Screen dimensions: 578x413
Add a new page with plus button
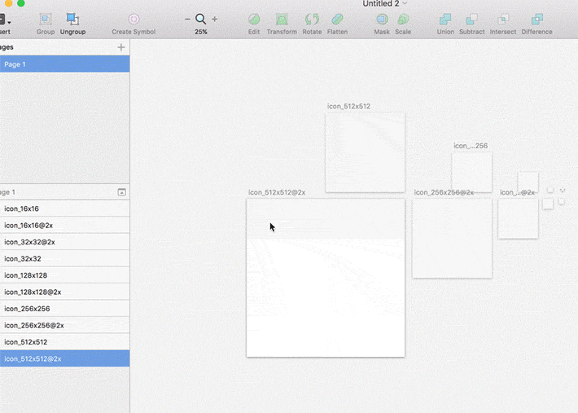[121, 47]
